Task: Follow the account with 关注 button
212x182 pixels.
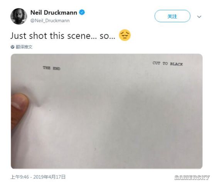Action: (172, 16)
